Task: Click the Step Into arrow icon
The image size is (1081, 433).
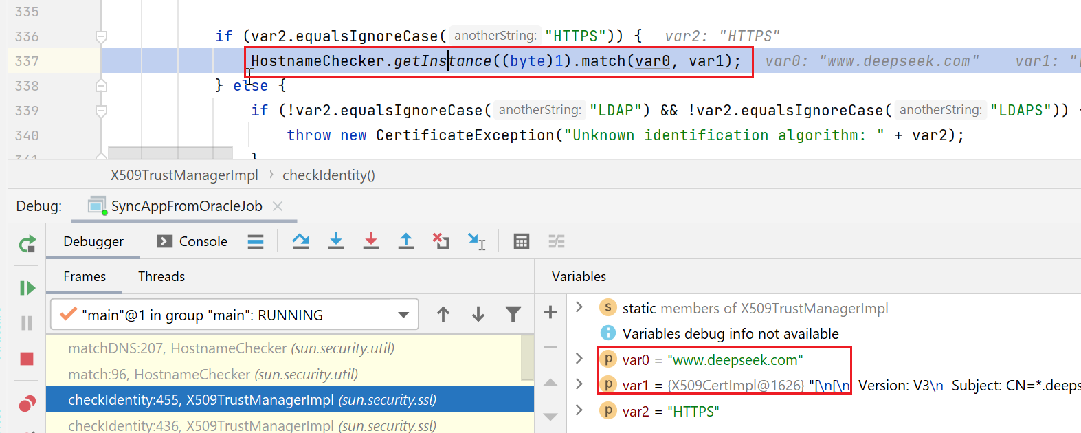Action: pyautogui.click(x=335, y=241)
